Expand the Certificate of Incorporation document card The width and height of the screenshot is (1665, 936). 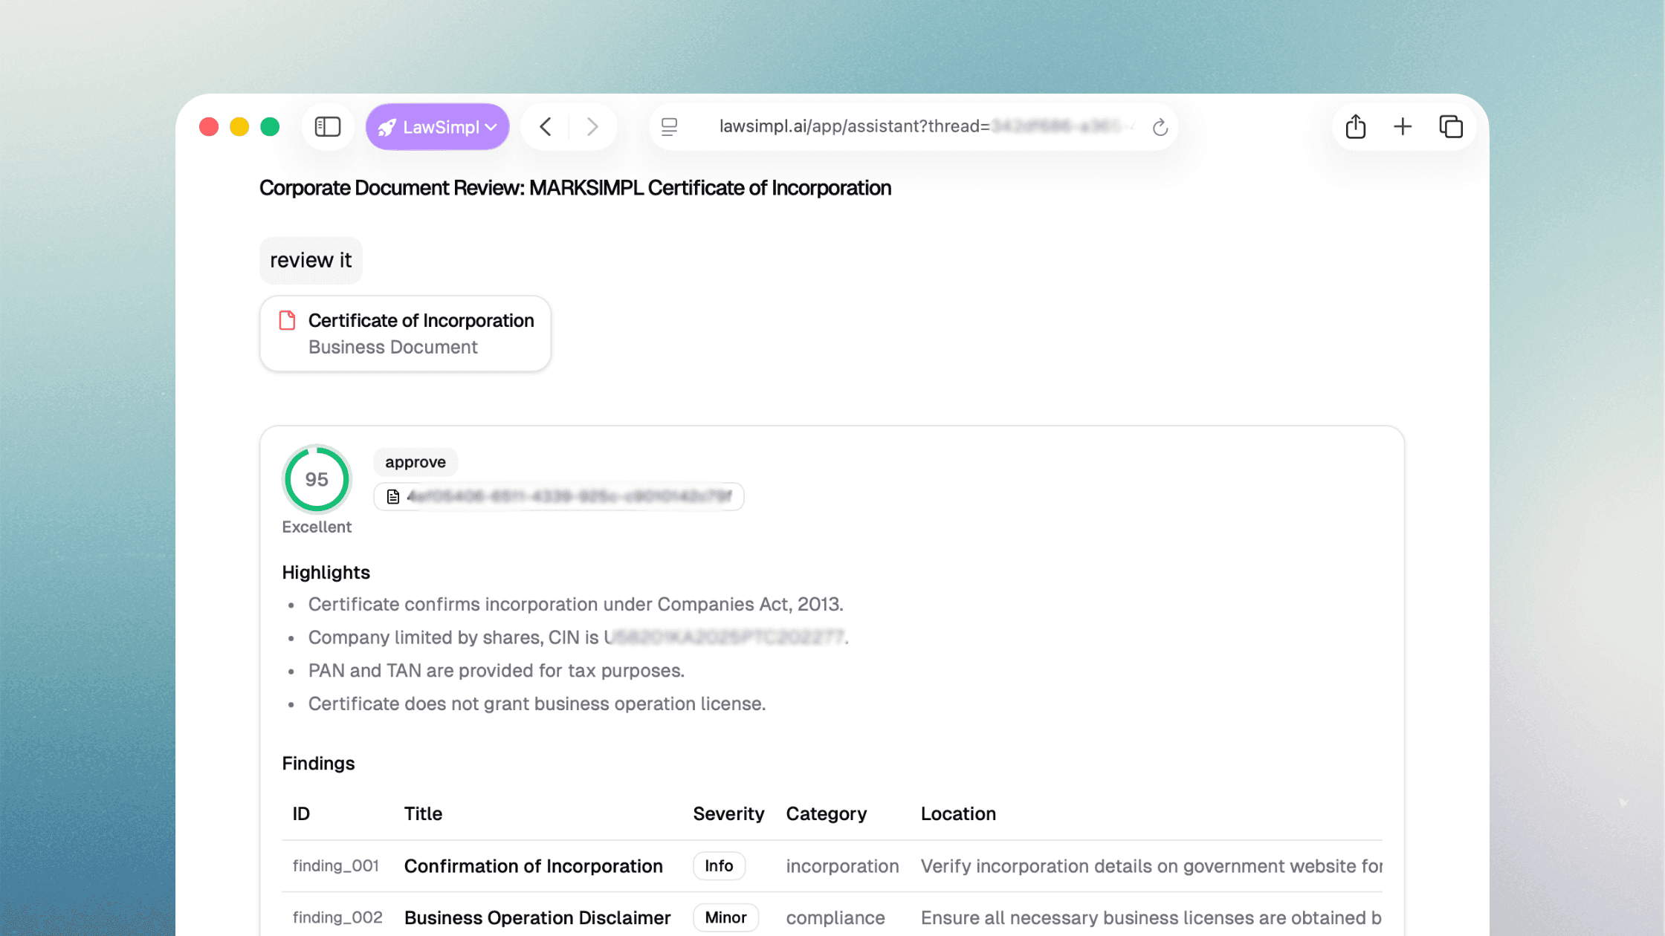click(405, 333)
